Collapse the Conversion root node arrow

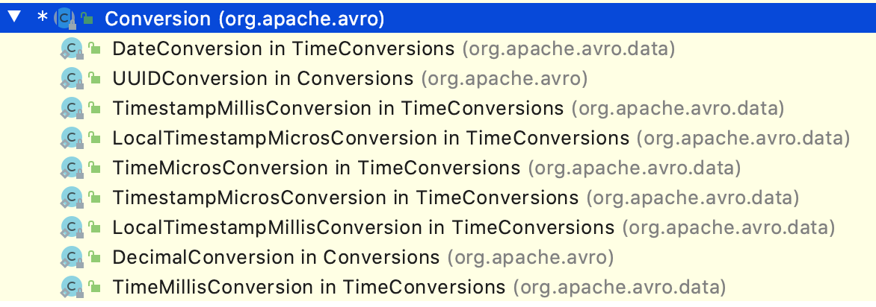pos(14,18)
